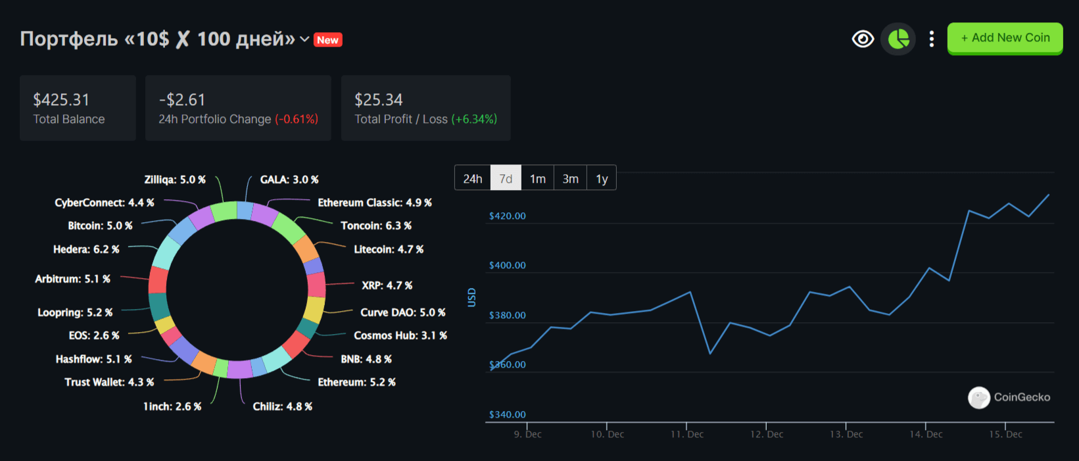Click the 12. Dec date label

click(767, 434)
